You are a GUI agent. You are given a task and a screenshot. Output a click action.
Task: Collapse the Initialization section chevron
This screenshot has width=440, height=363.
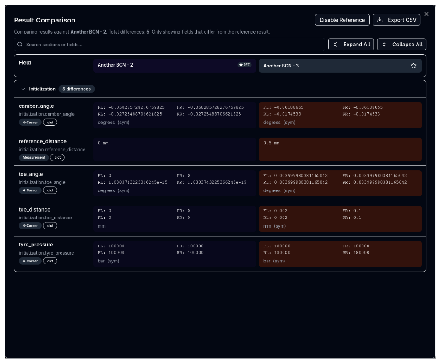tap(23, 89)
